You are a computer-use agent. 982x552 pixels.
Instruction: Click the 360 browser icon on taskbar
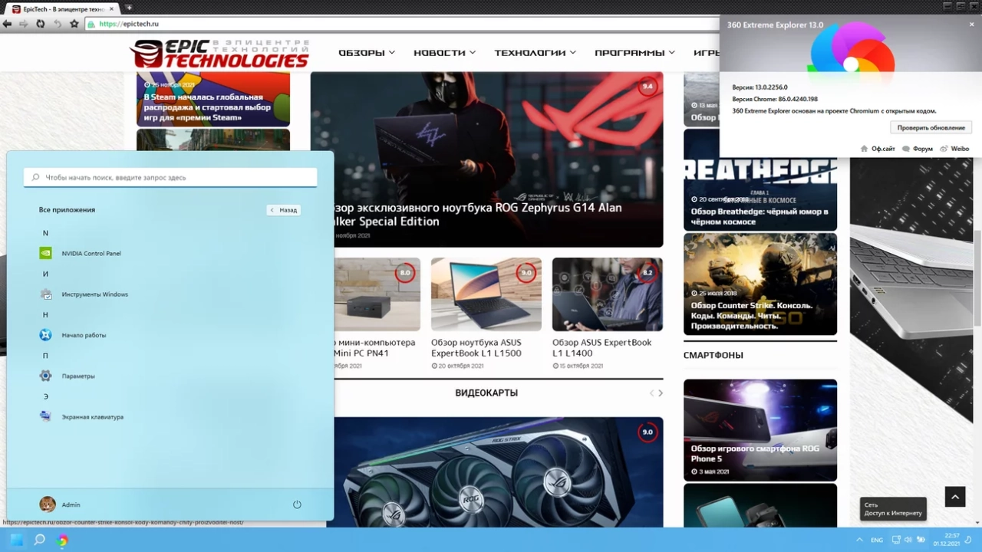click(x=63, y=540)
